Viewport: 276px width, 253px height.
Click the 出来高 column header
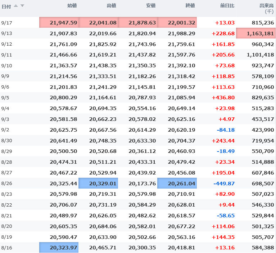267,6
